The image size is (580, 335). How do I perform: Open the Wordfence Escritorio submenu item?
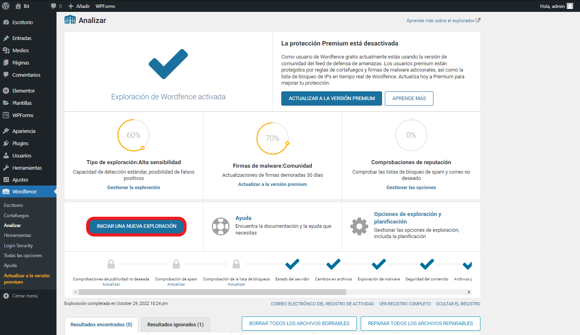pyautogui.click(x=13, y=205)
